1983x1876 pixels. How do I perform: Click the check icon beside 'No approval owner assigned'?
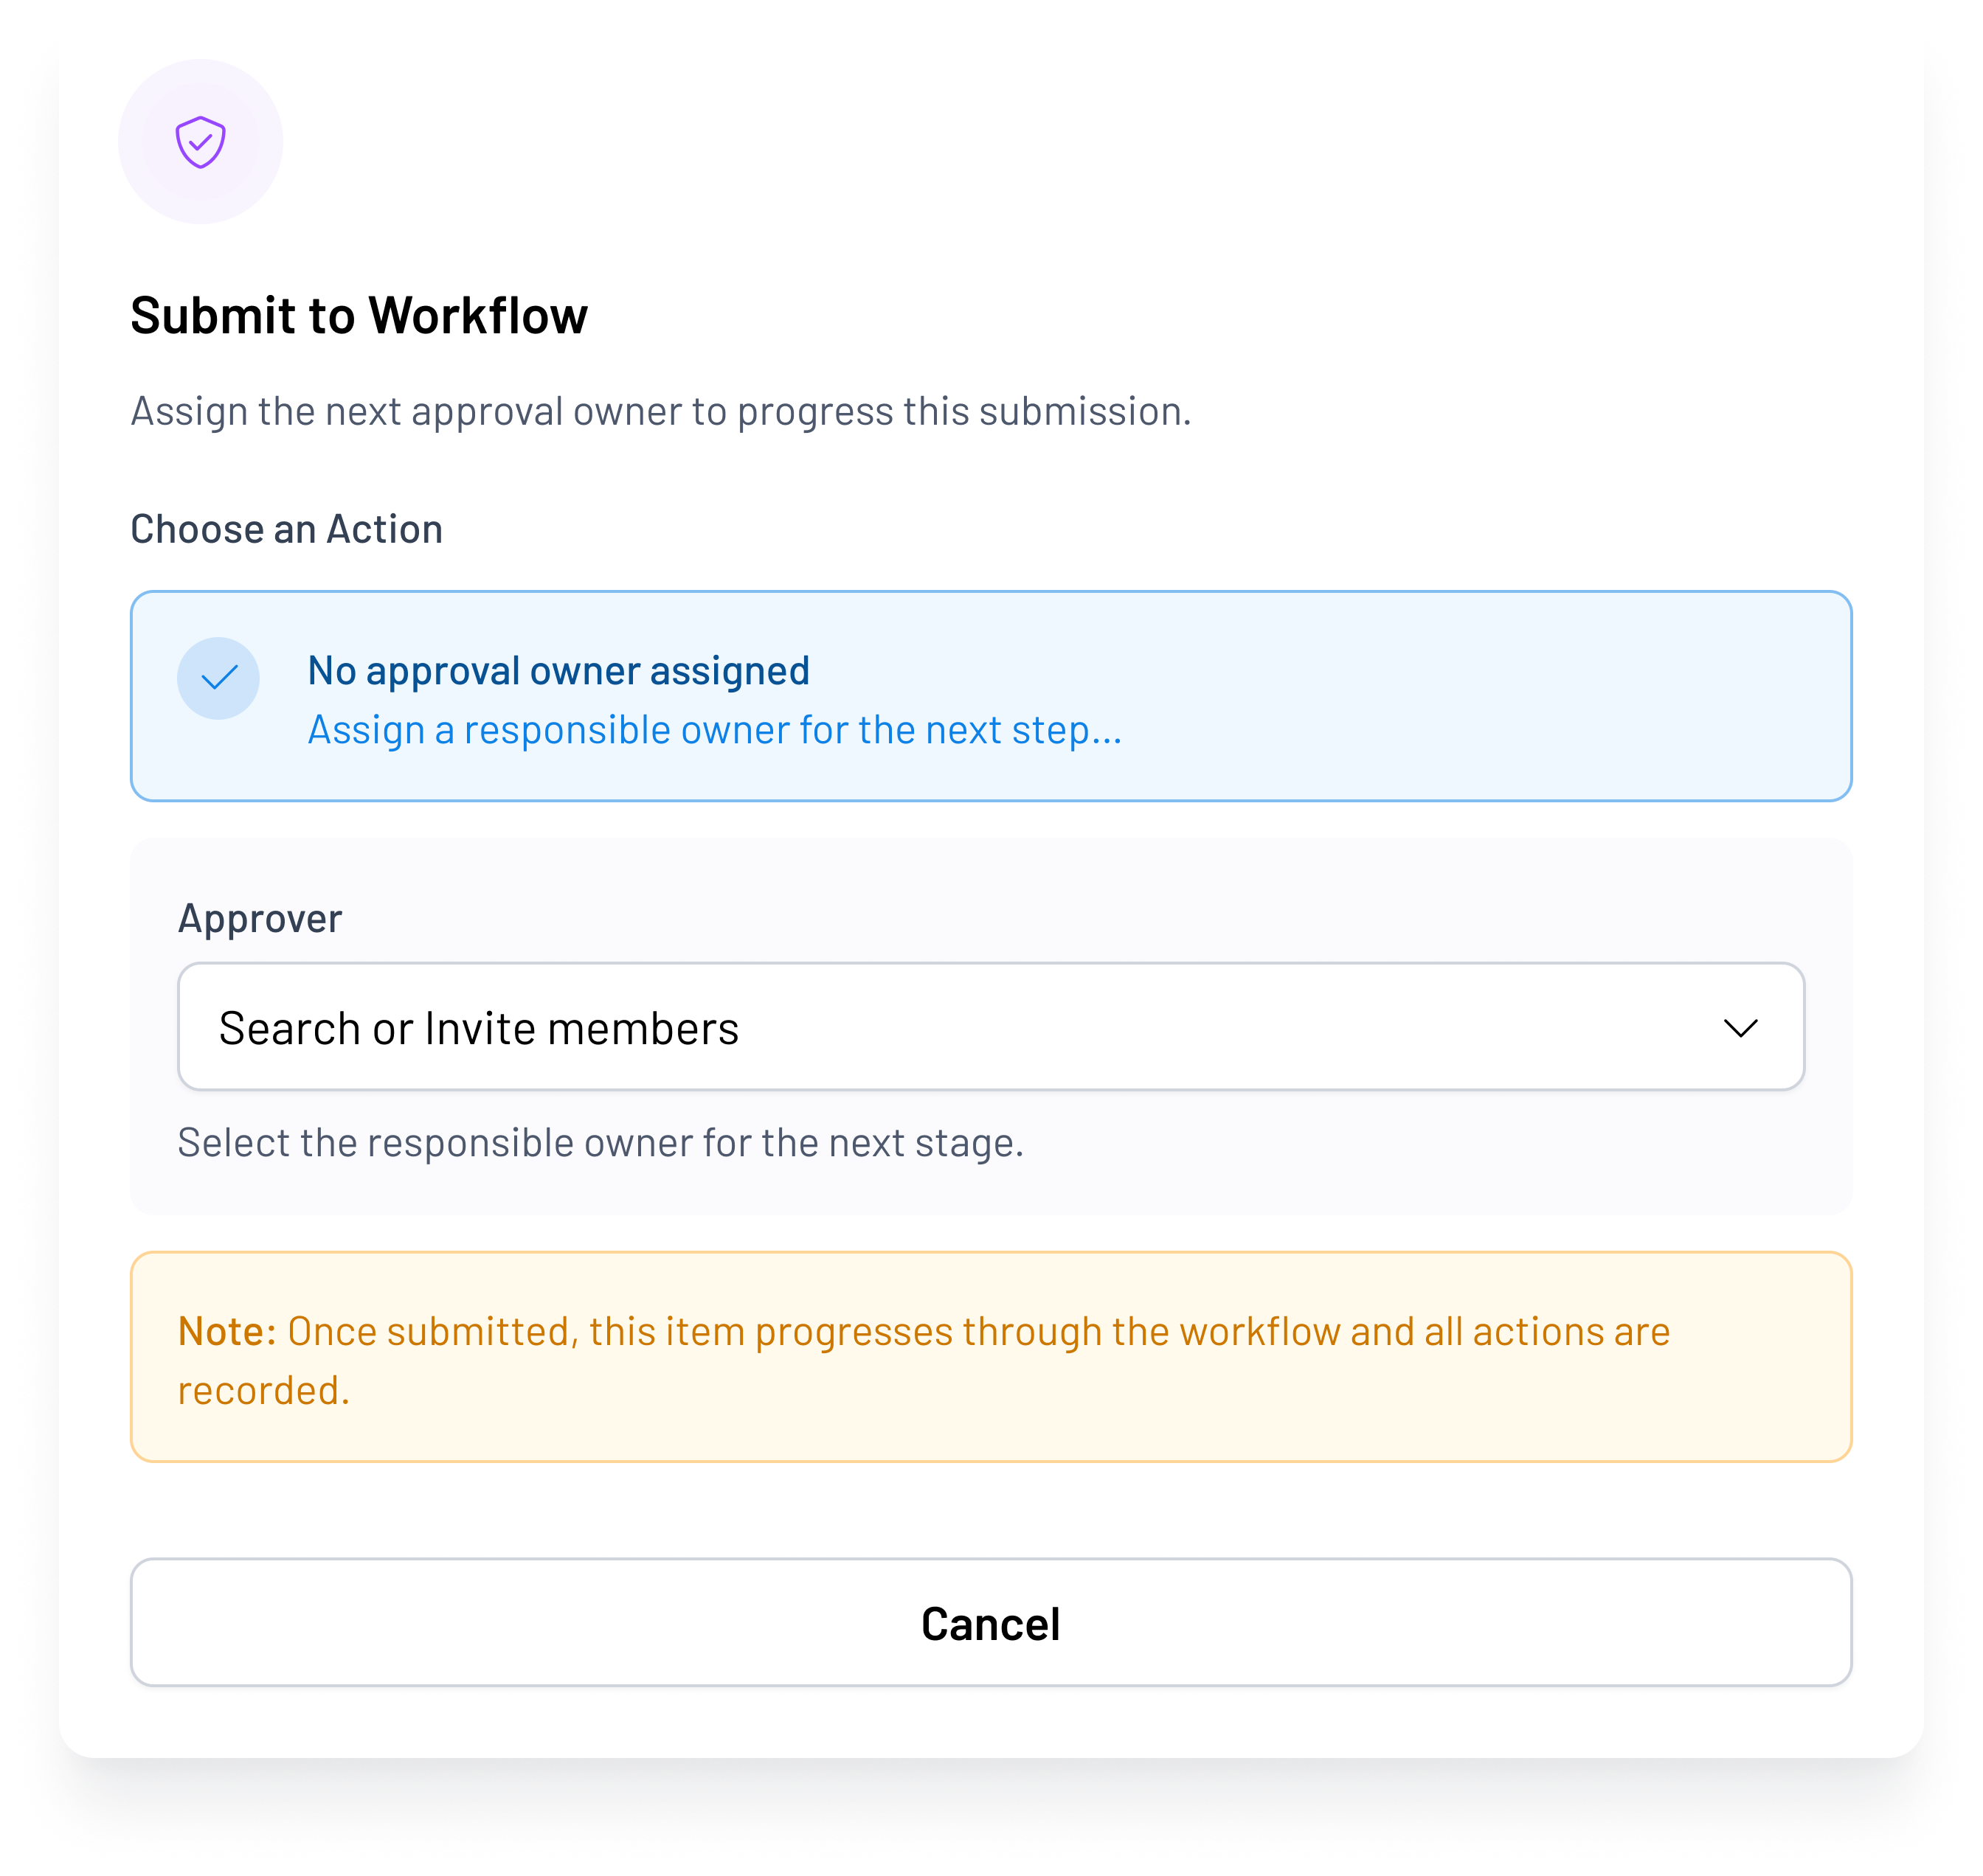coord(218,677)
